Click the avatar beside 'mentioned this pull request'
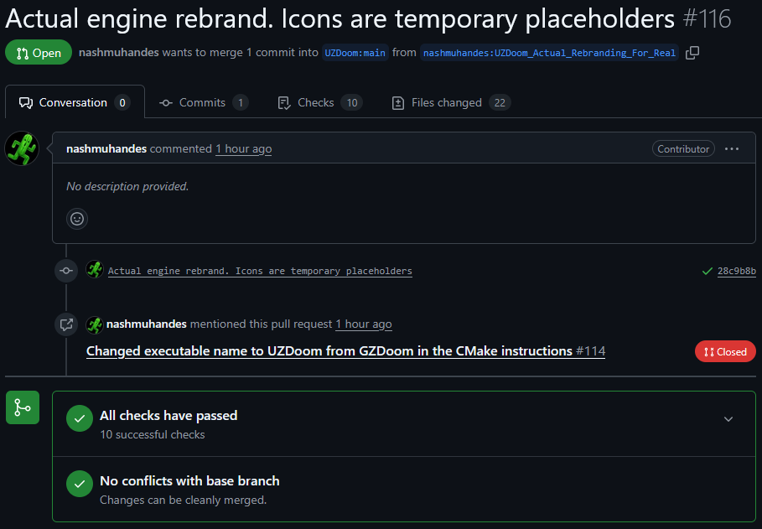762x529 pixels. click(94, 324)
